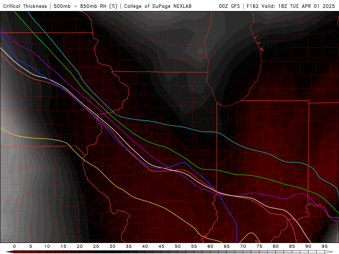Click the "80" color scale value

click(x=275, y=246)
